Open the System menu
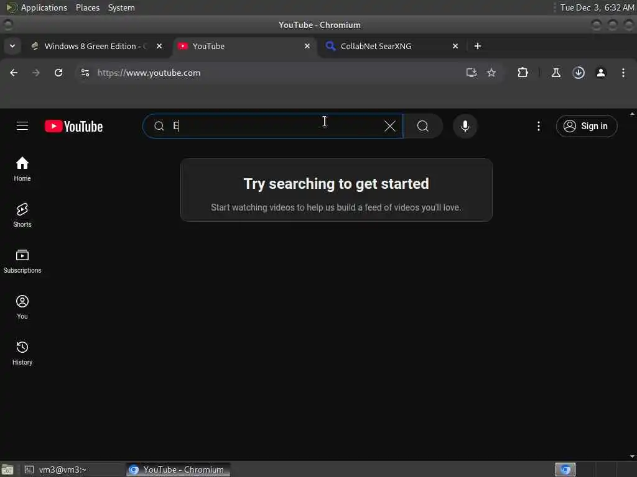 tap(121, 7)
